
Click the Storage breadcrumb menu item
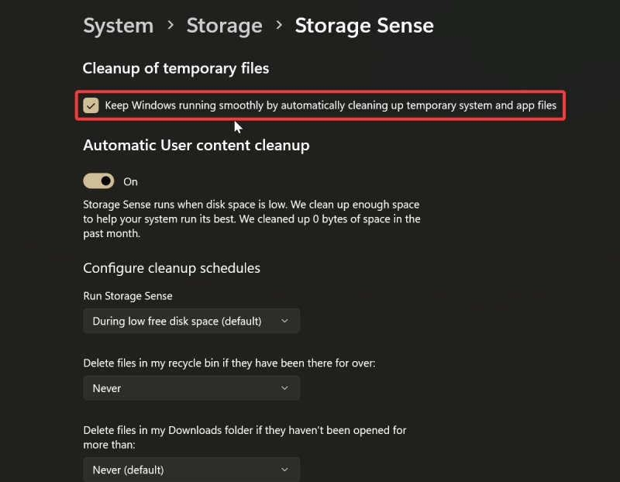tap(224, 25)
